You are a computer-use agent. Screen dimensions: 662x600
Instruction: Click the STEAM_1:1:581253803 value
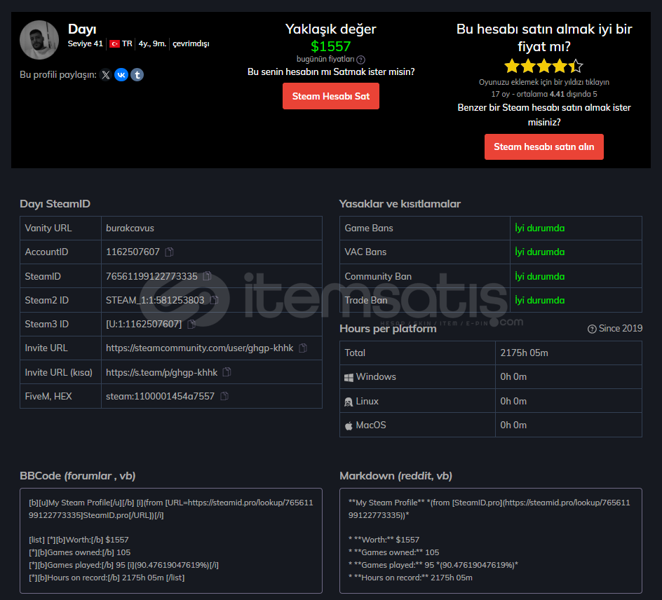(155, 300)
